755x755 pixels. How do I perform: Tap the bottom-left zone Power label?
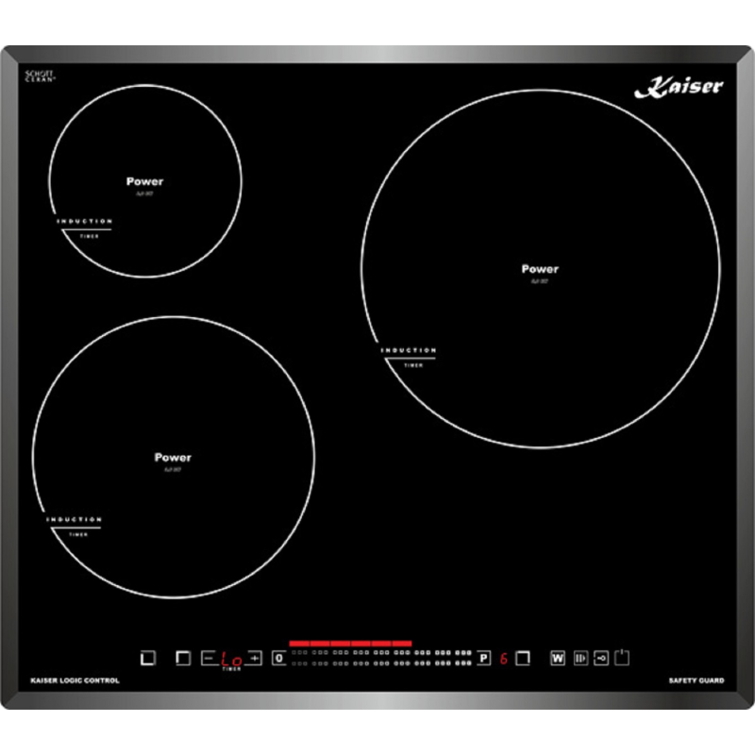point(173,458)
